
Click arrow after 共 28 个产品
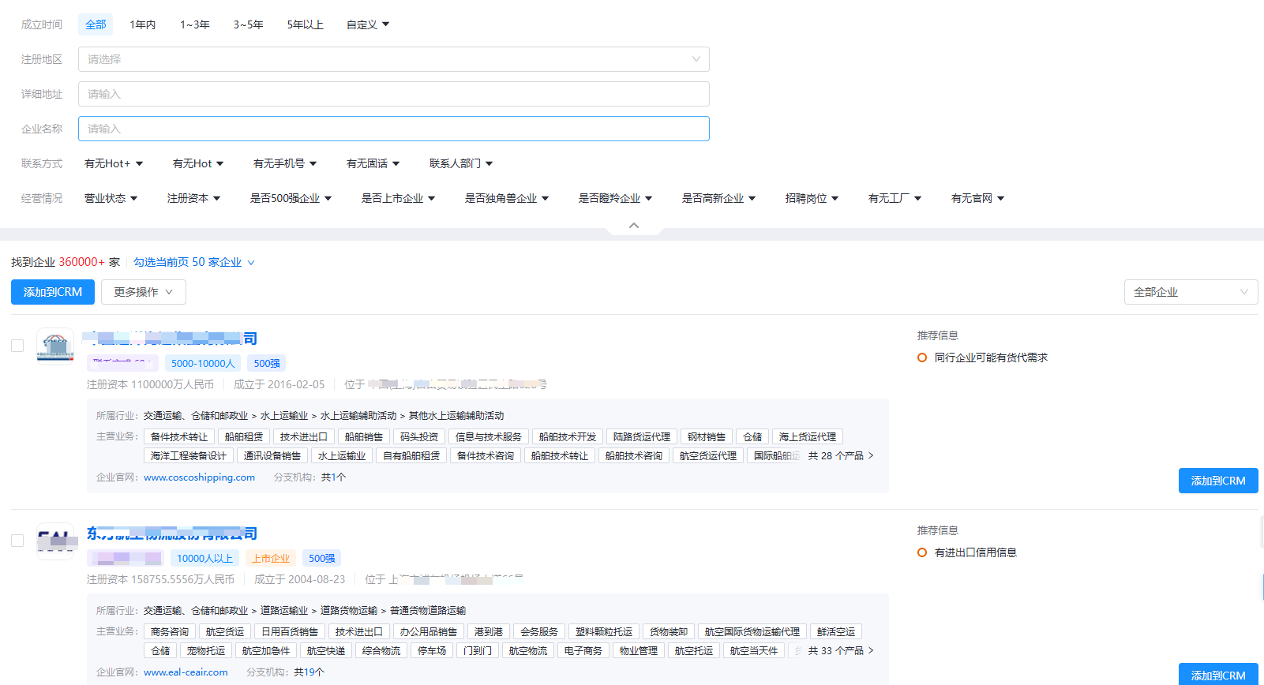pos(871,455)
